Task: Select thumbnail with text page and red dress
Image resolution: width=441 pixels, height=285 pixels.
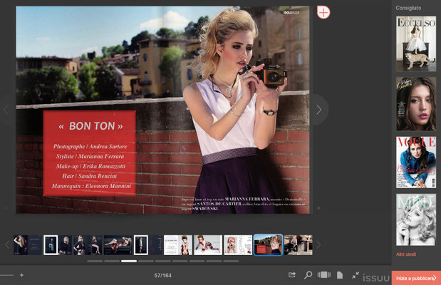Action: pyautogui.click(x=177, y=245)
